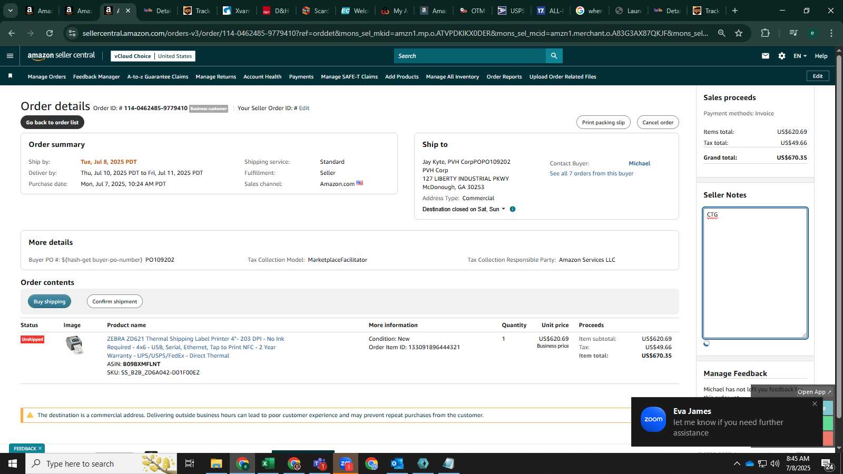Open Excel from the taskbar

268,463
